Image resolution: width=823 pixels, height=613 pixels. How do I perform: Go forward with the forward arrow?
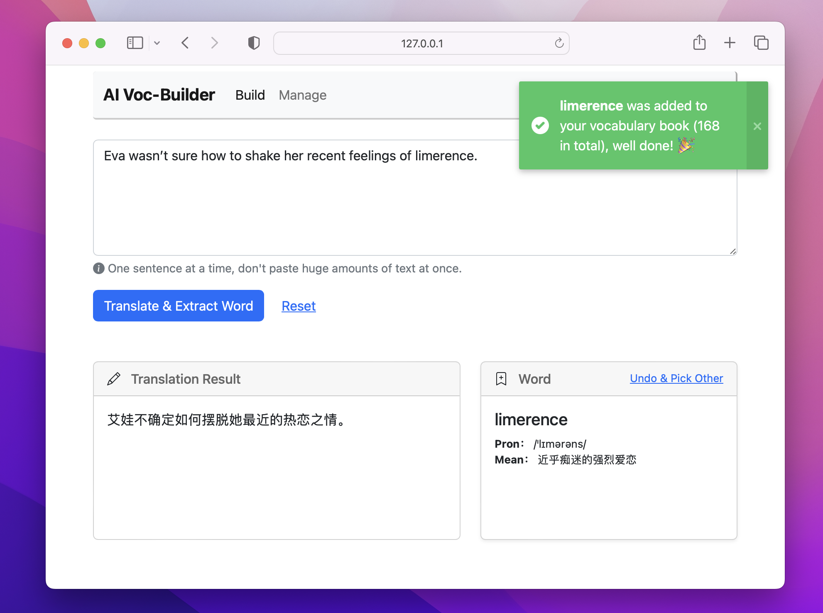[x=214, y=43]
